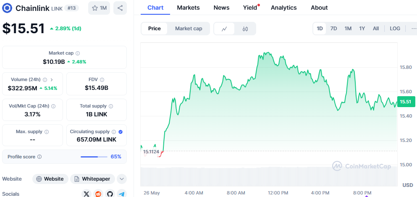Screen dimensions: 417x197
Task: Show Market cap info tooltip icon
Action: tap(78, 53)
